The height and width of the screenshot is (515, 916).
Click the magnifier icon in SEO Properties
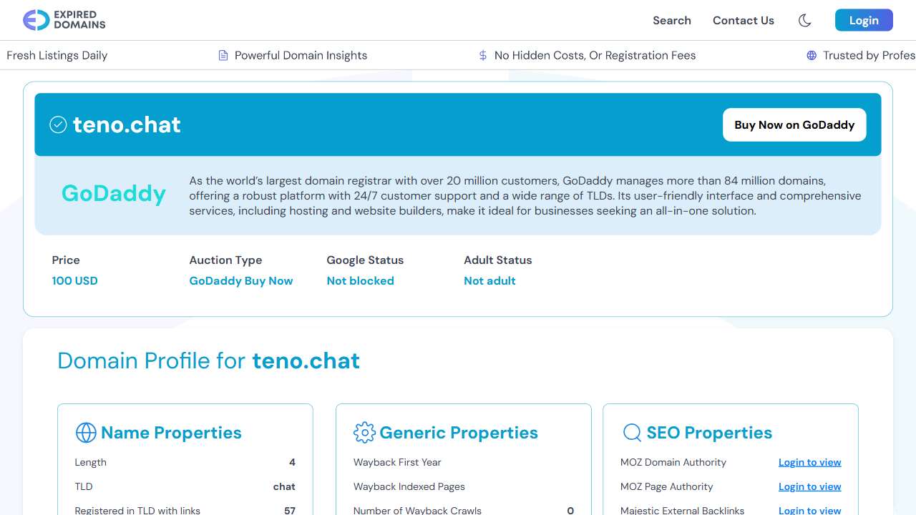[x=632, y=433]
